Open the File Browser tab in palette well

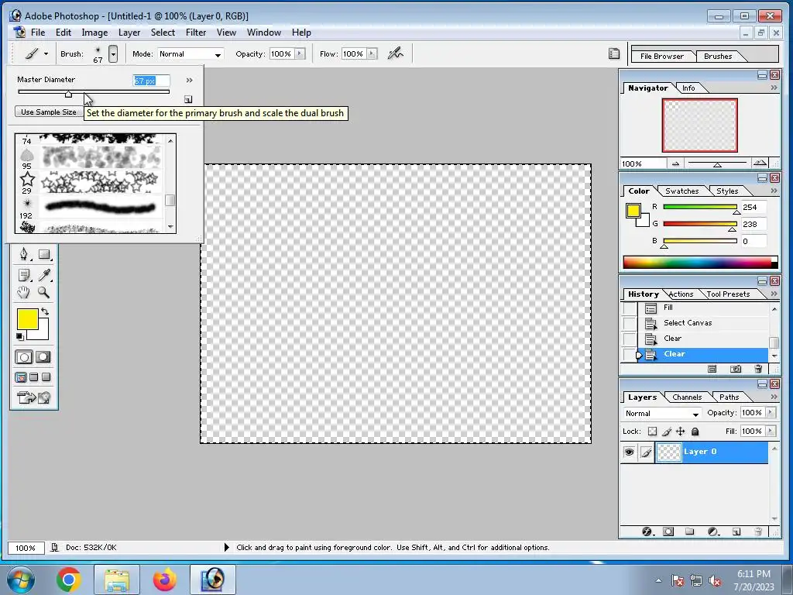click(x=661, y=56)
